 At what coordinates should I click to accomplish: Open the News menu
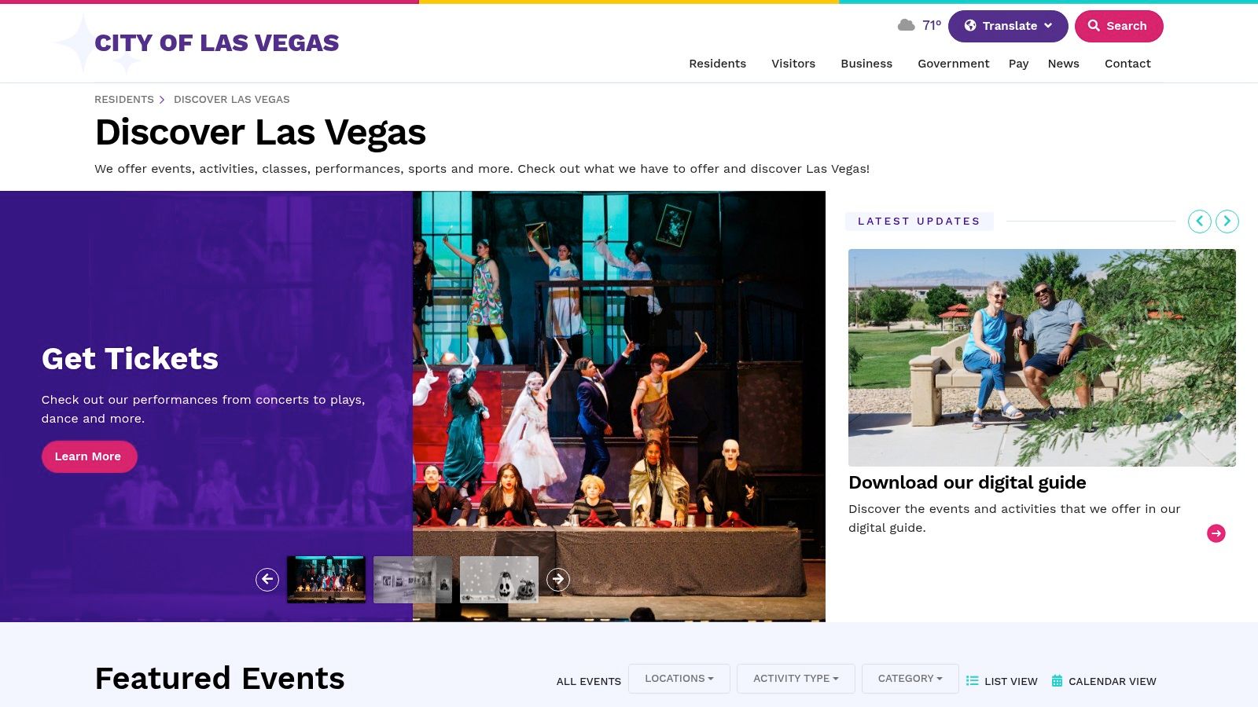click(x=1064, y=64)
